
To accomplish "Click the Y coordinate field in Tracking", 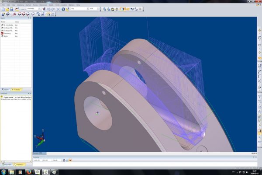I will (x=47, y=161).
